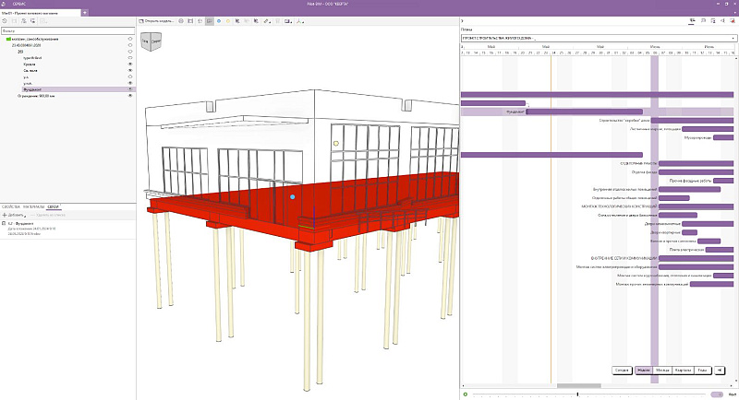Click the toolbar icon just left of the measure tool

(256, 21)
